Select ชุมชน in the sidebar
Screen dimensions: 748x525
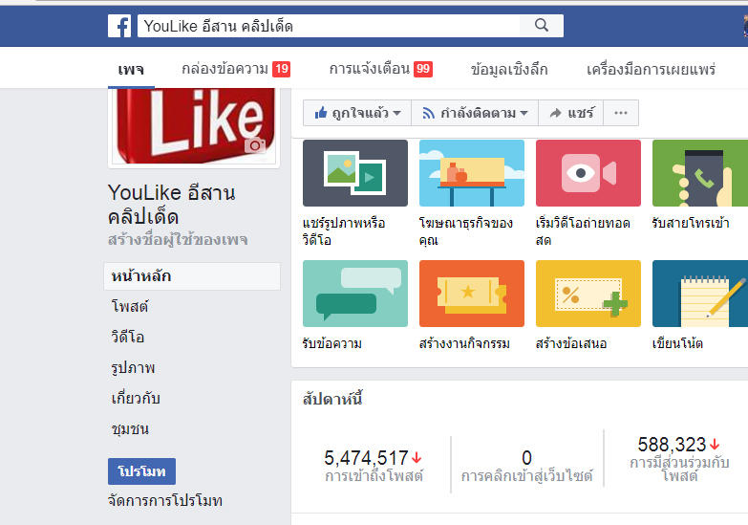[x=130, y=429]
